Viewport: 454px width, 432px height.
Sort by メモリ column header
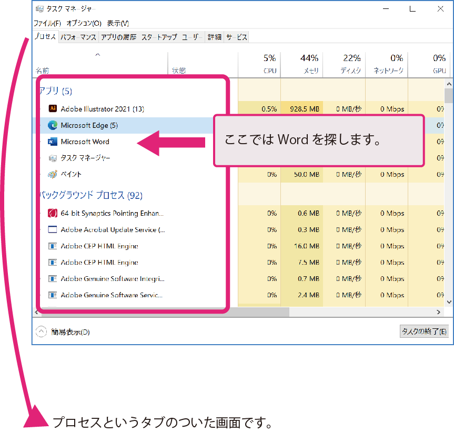point(309,64)
